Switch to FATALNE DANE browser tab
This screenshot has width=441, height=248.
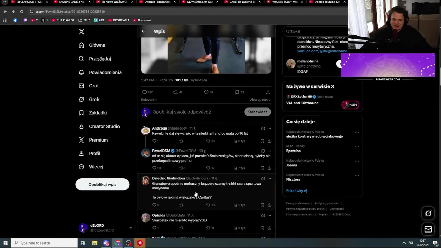[72, 2]
